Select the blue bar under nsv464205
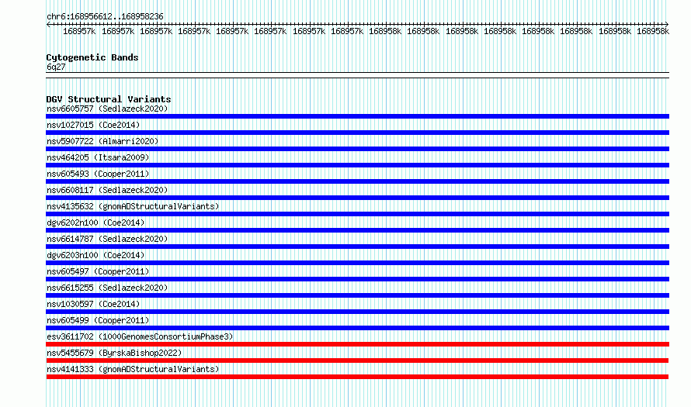 (357, 165)
